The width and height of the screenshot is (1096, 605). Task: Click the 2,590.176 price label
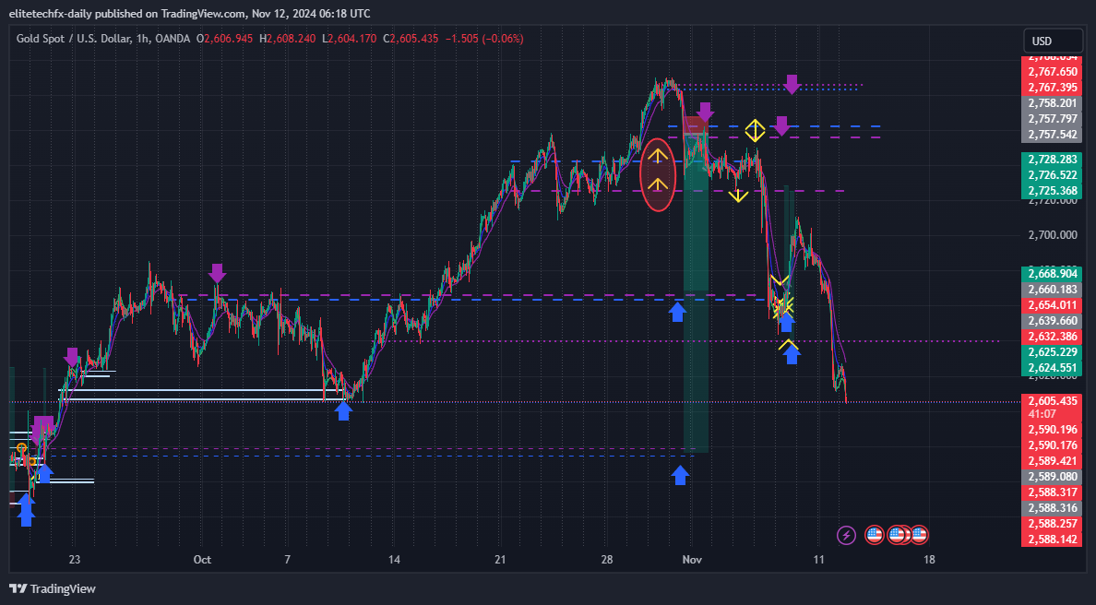coord(1053,445)
